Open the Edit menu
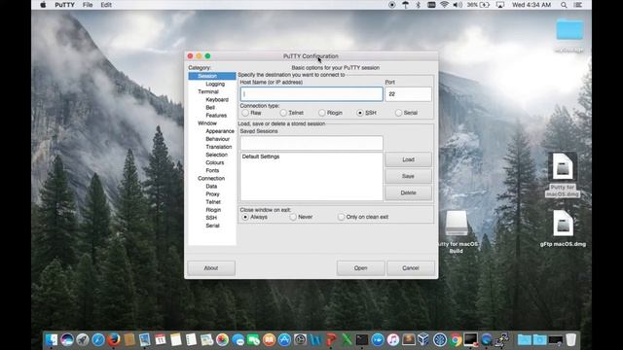The image size is (623, 350). [106, 5]
